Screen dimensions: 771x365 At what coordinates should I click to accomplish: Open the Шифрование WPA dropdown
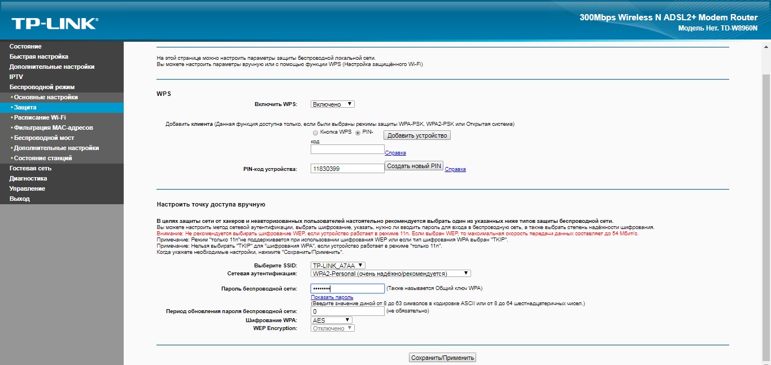pos(332,320)
